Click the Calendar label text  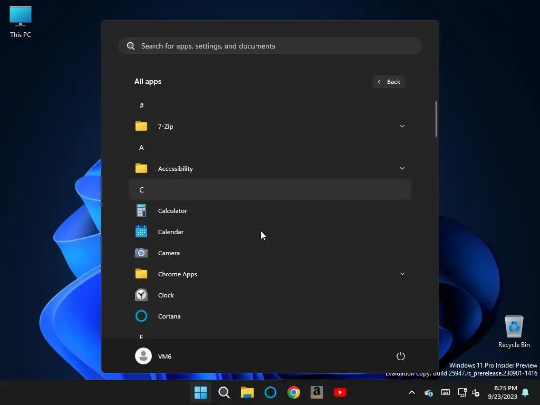click(x=171, y=232)
